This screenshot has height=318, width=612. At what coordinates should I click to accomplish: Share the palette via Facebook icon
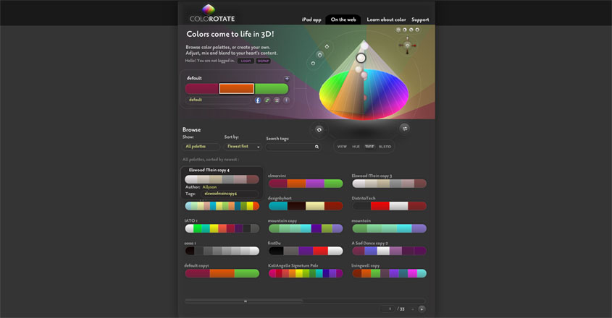tap(258, 100)
